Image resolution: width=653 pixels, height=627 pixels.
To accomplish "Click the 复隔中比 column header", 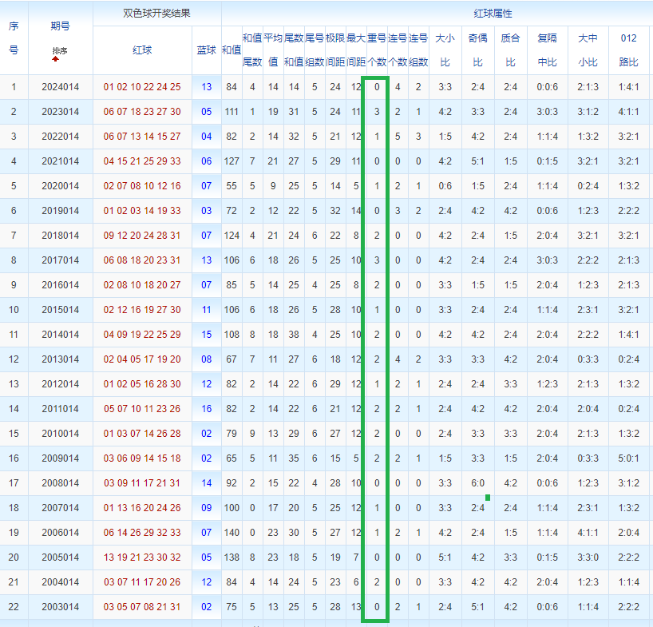I will pyautogui.click(x=547, y=50).
